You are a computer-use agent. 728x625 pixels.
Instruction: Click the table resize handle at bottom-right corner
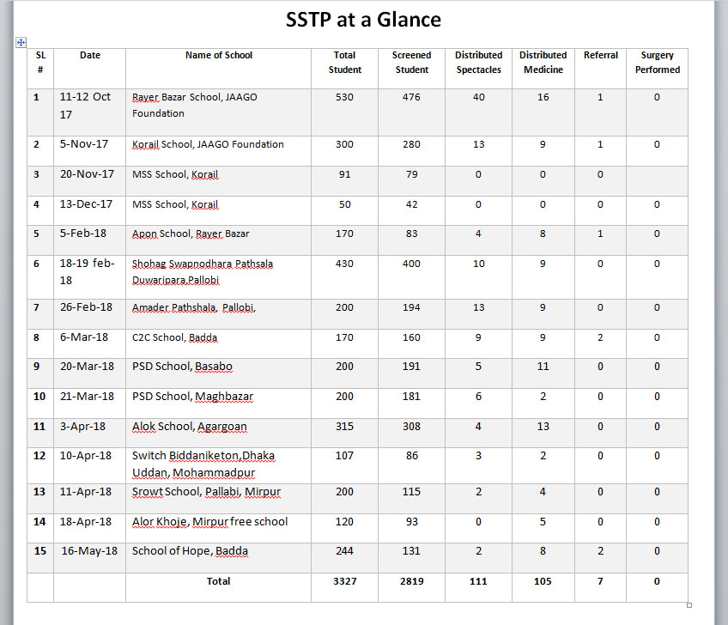coord(689,605)
